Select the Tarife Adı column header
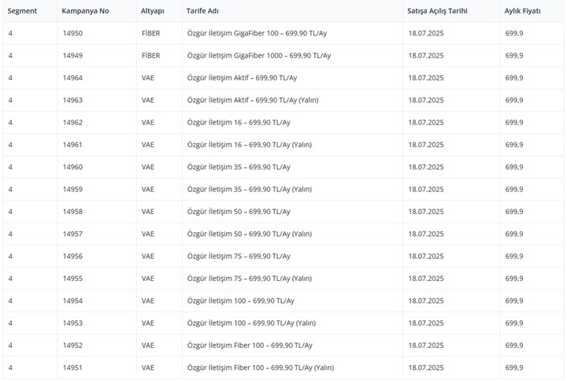The width and height of the screenshot is (567, 381). click(202, 11)
